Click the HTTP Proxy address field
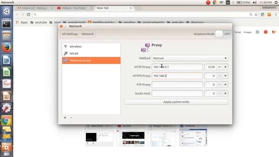 tap(177, 67)
